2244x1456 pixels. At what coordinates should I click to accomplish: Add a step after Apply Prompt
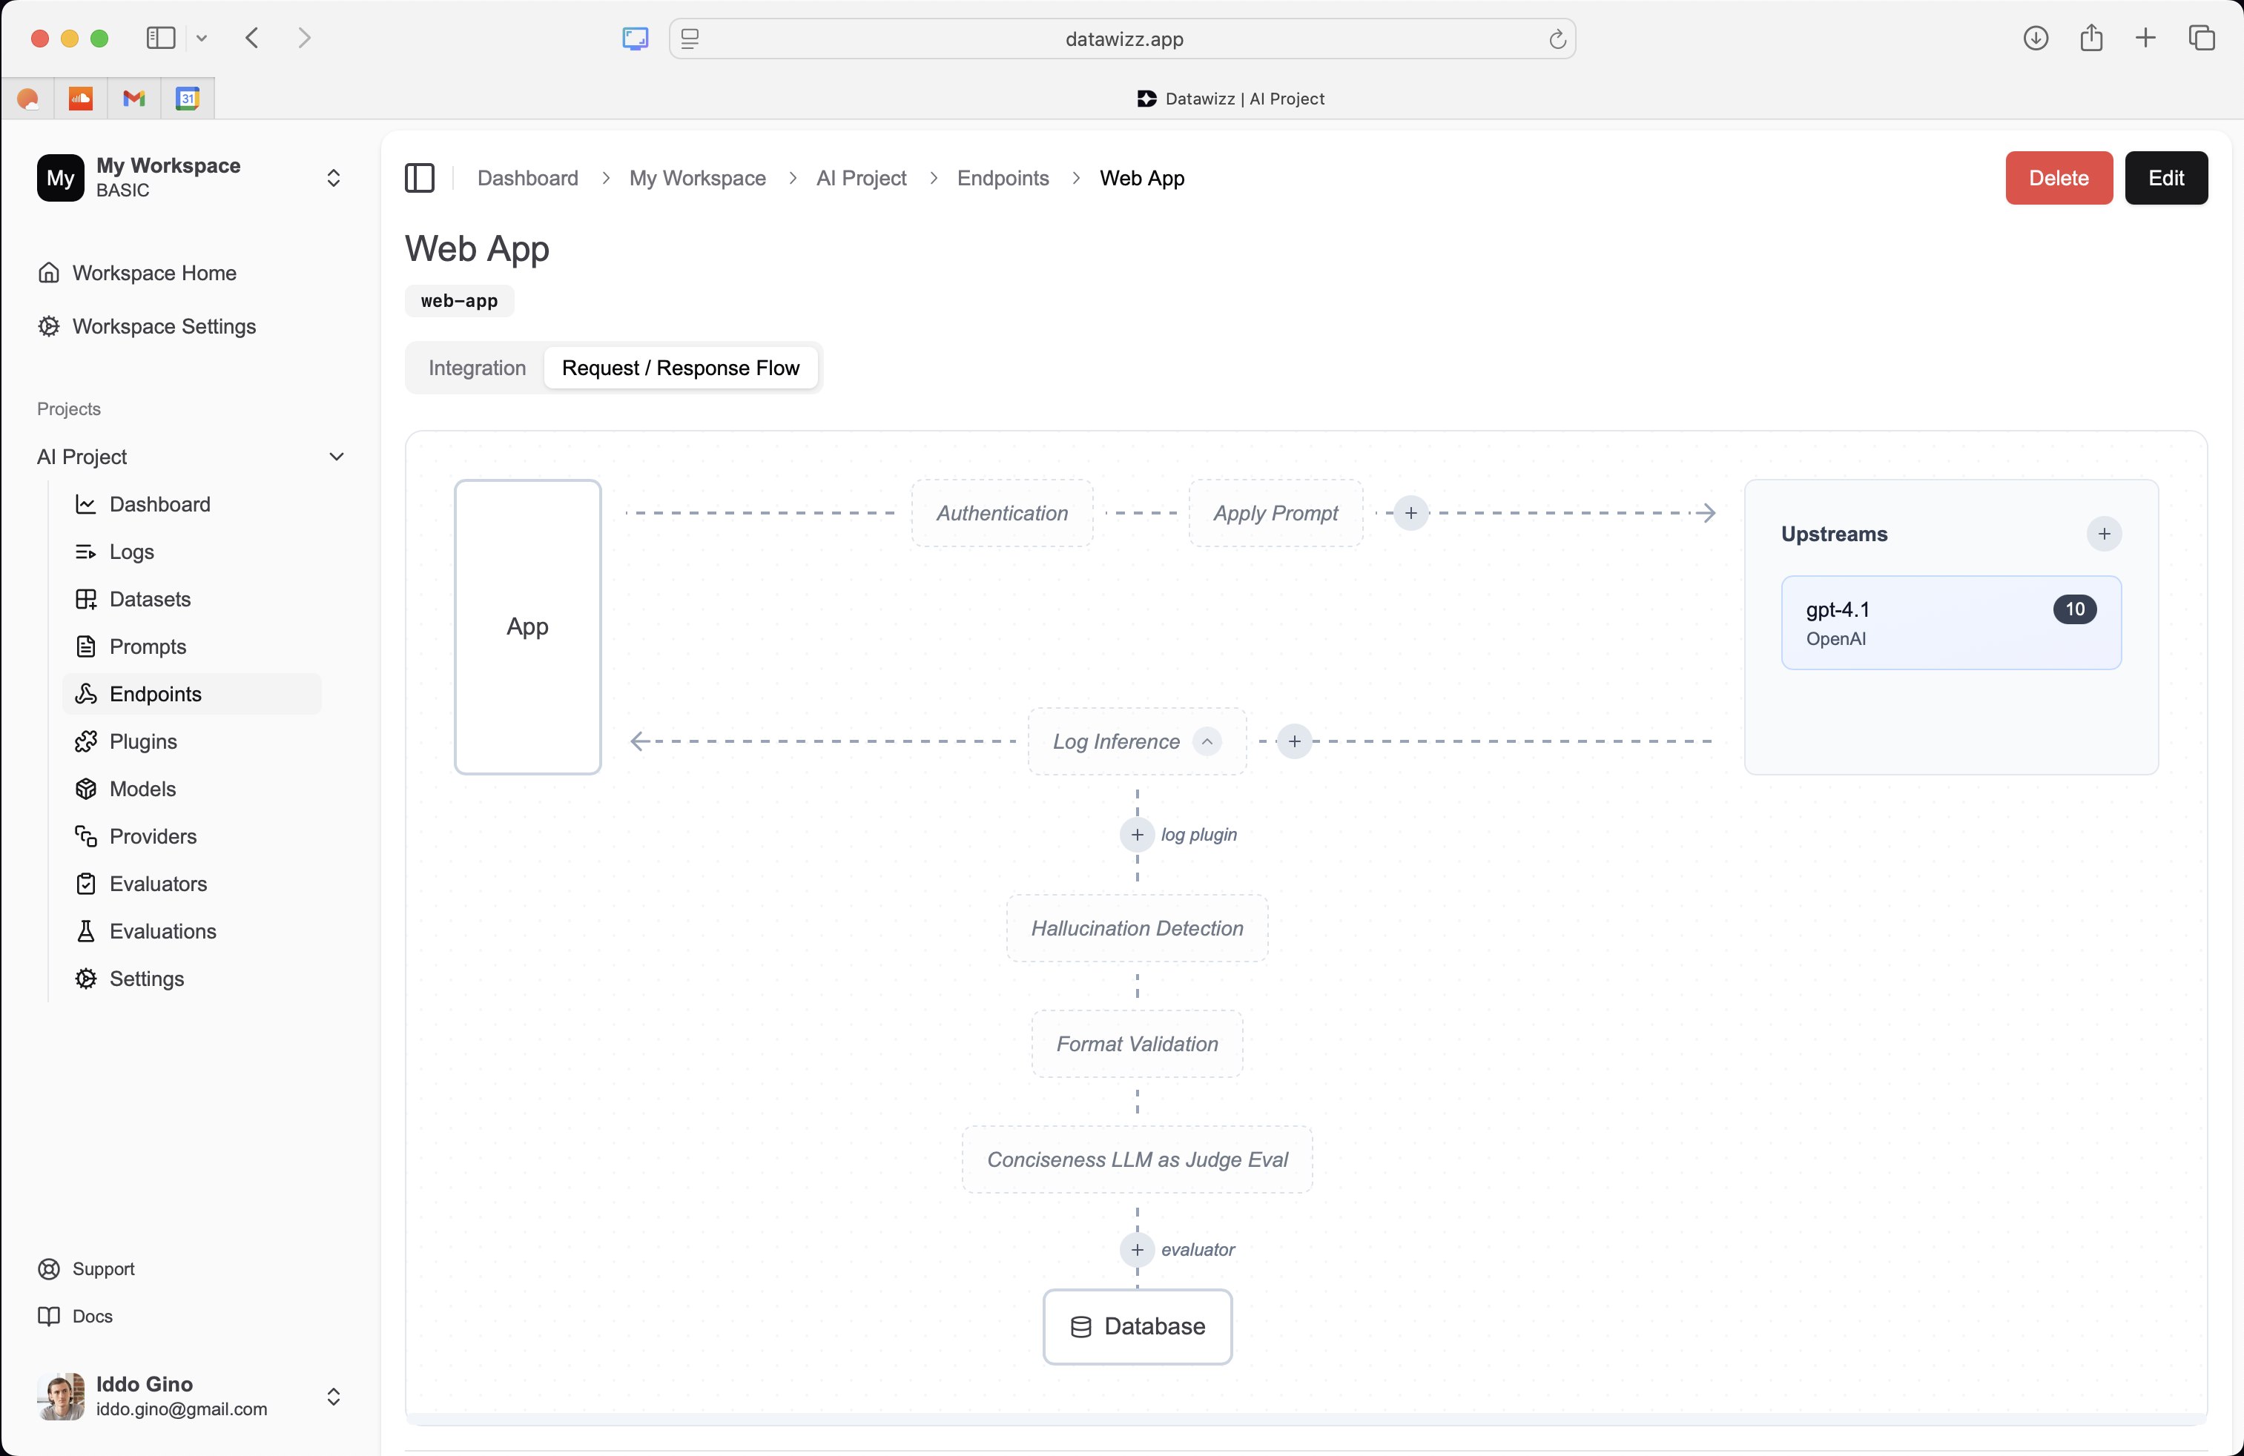1410,514
